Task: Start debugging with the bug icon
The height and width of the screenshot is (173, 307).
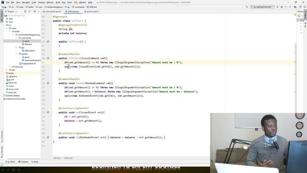Action: (x=282, y=7)
